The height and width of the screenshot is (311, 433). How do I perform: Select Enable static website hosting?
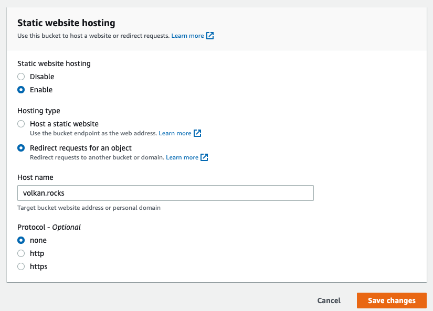pos(21,90)
